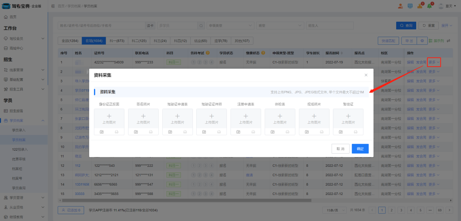Sort by 报名时间 column arrows
This screenshot has width=461, height=221.
coord(341,53)
